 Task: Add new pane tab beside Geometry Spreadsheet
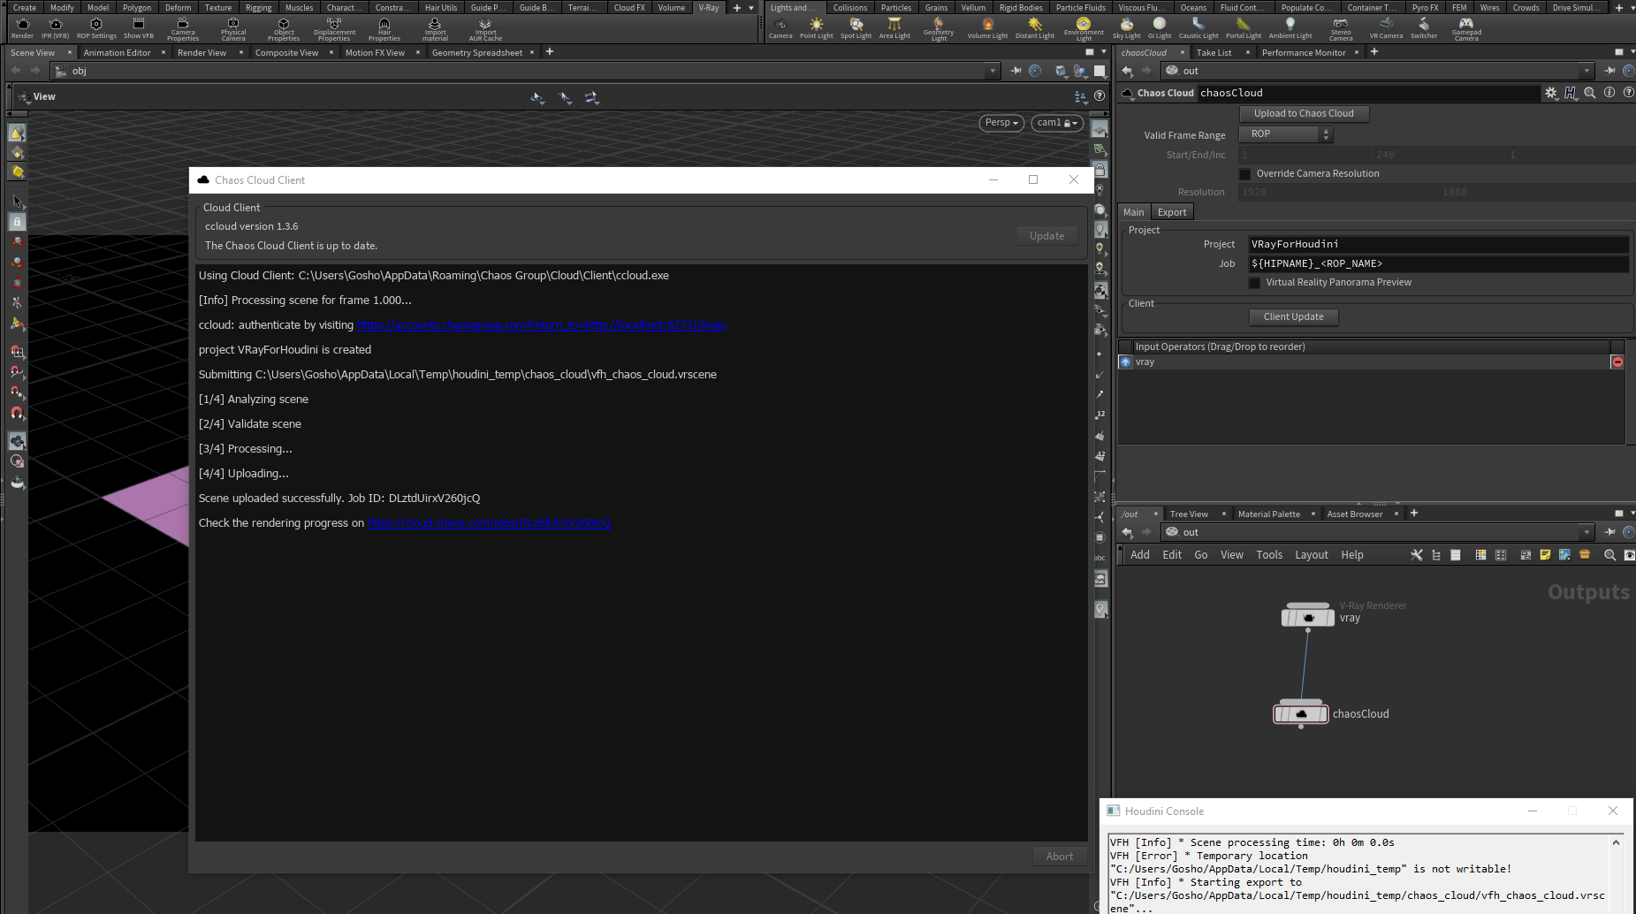click(550, 52)
